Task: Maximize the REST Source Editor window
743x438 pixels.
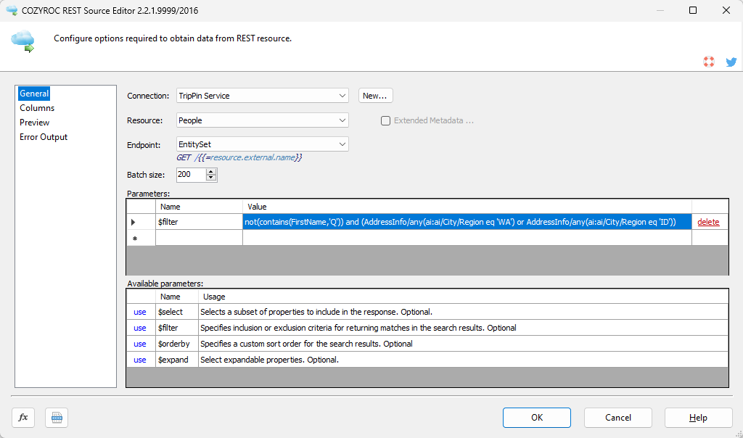Action: click(x=693, y=10)
